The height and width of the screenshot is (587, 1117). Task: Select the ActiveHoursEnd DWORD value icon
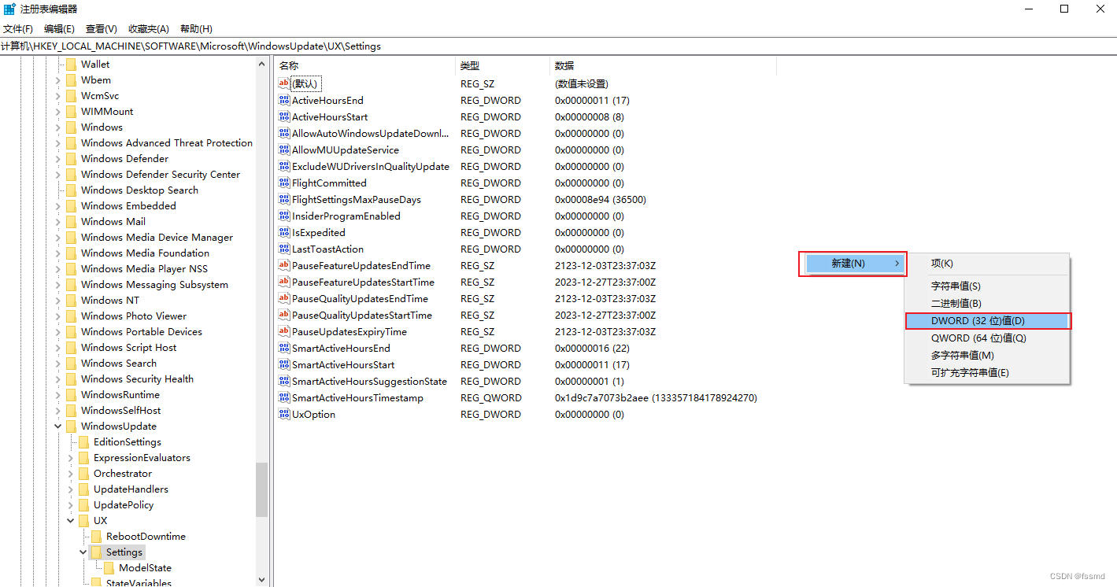click(x=283, y=100)
